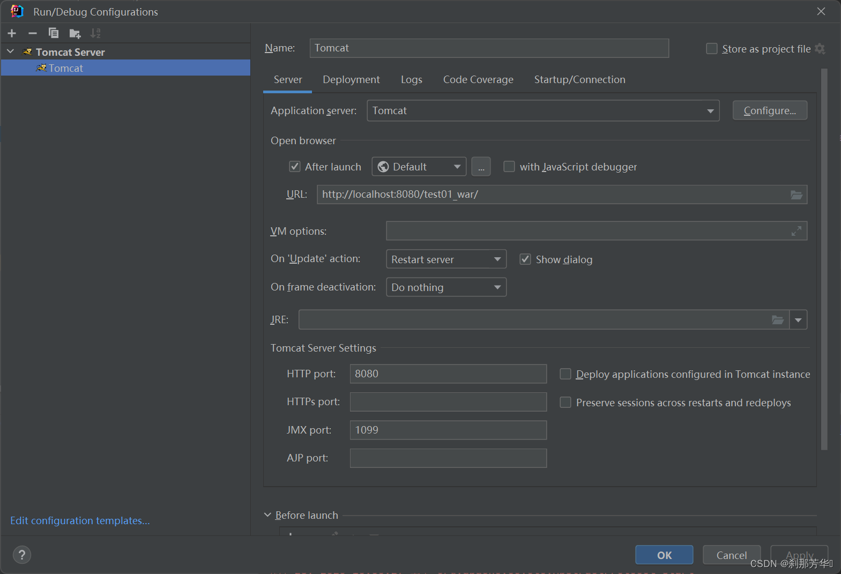Viewport: 841px width, 574px height.
Task: Open the Code Coverage tab
Action: tap(478, 79)
